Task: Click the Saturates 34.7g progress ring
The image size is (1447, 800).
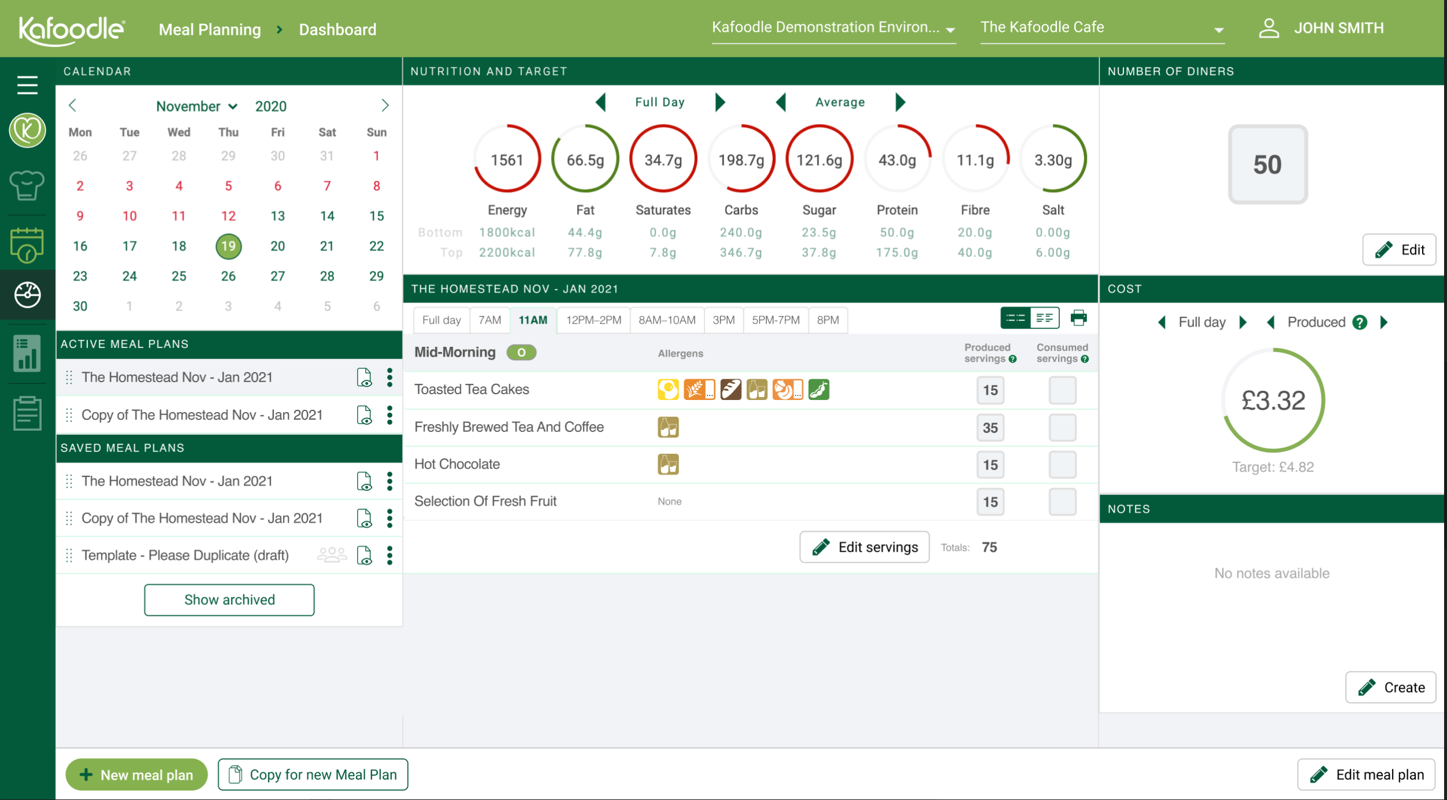Action: pos(663,159)
